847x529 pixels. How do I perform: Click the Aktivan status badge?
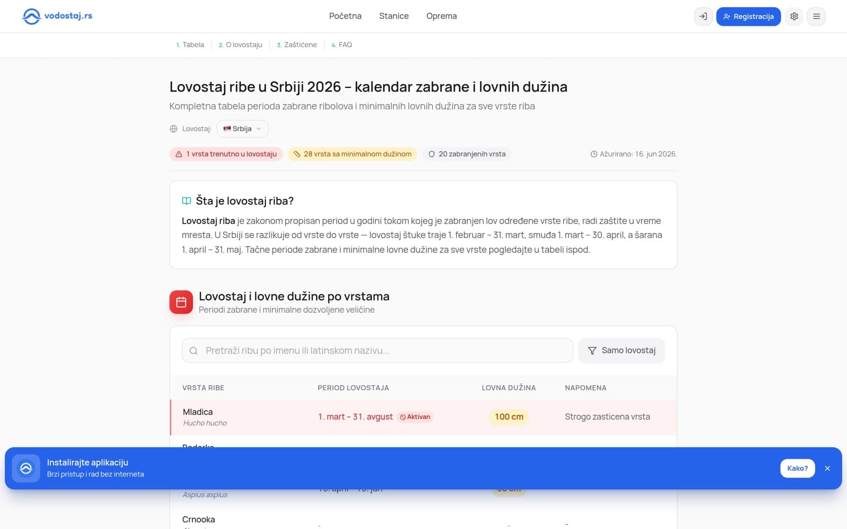(x=415, y=417)
